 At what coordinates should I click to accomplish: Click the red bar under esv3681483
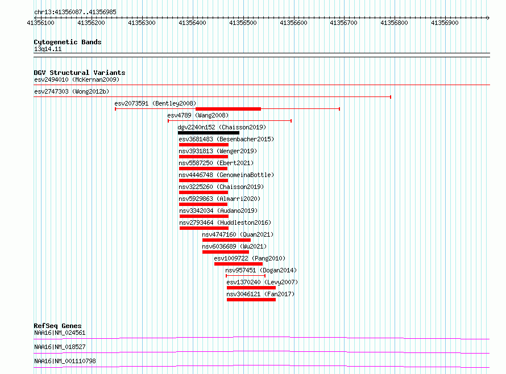pyautogui.click(x=204, y=145)
